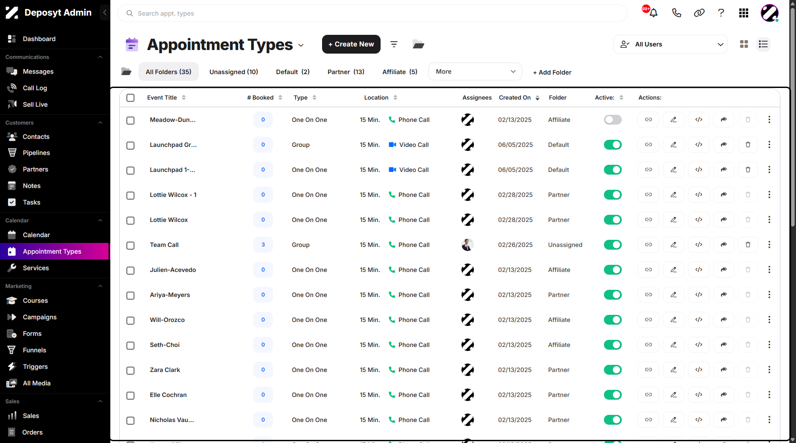Click the Create New button

tap(351, 44)
